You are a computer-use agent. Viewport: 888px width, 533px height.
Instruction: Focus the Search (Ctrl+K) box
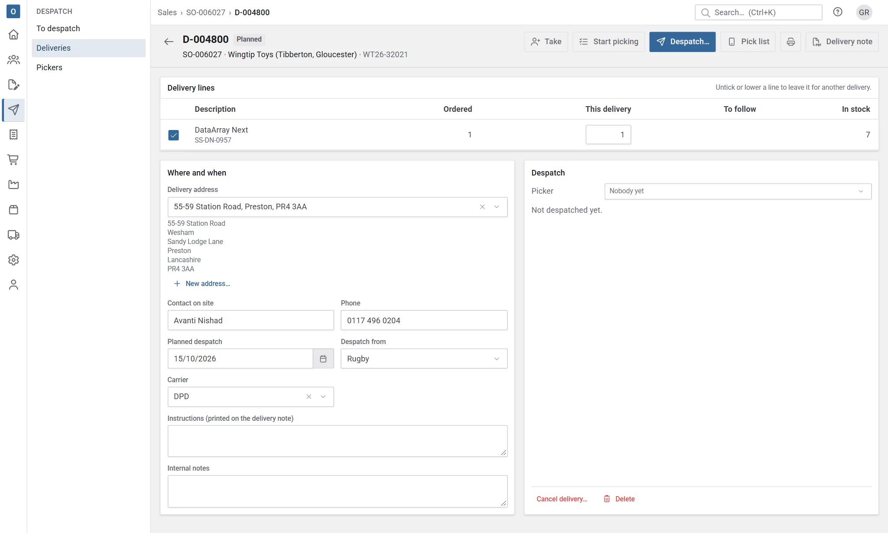(758, 13)
